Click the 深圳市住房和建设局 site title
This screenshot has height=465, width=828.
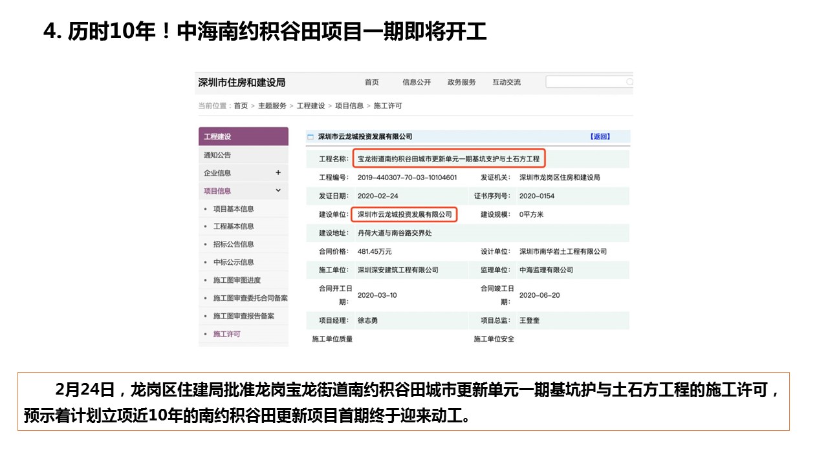(241, 83)
